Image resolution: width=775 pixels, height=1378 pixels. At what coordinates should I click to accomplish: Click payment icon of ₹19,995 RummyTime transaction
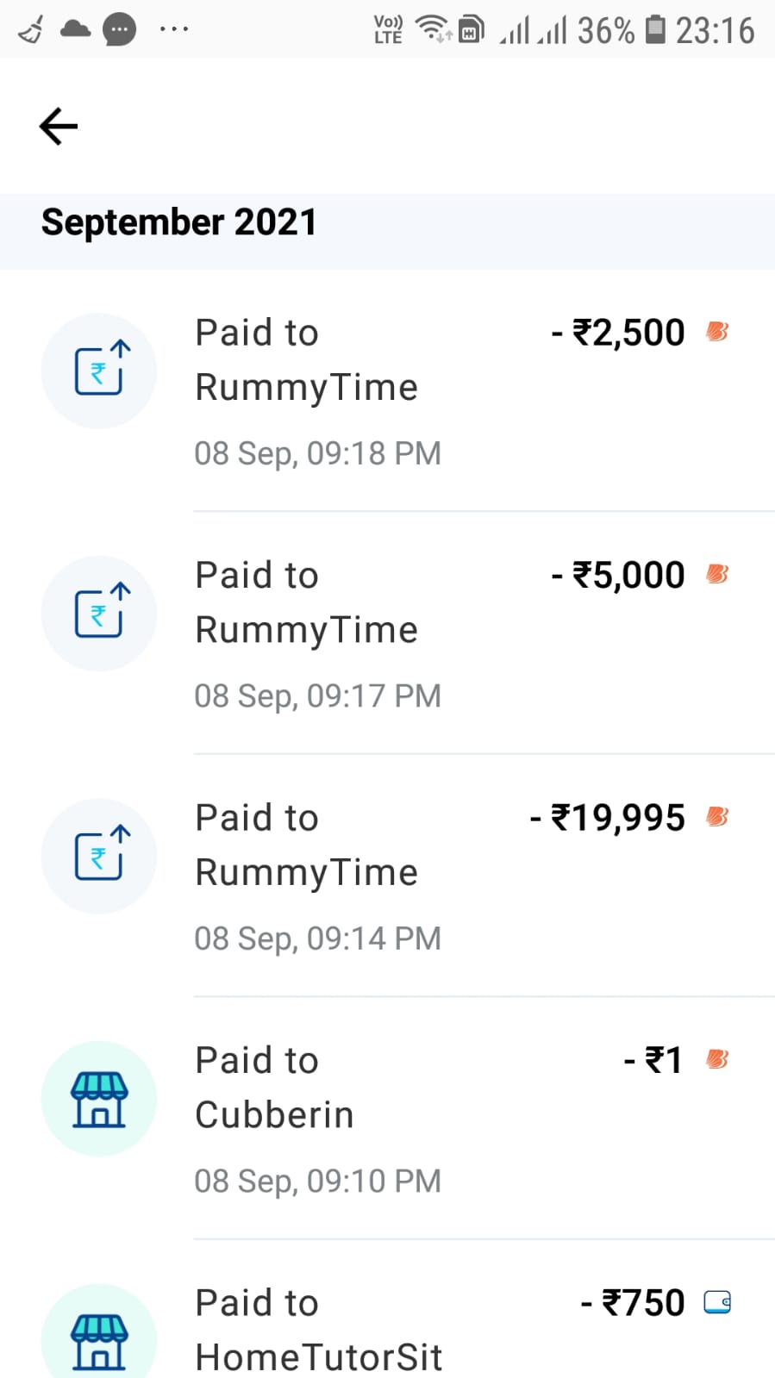coord(99,856)
